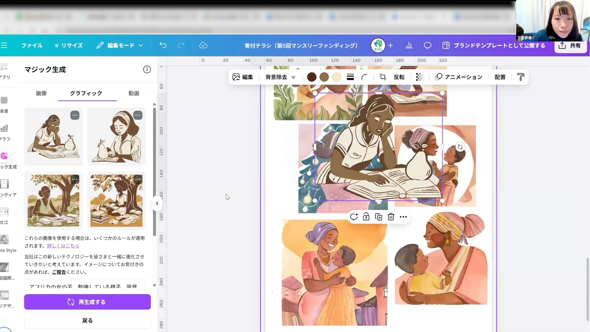Click the panel scrollbar down arrow
Image resolution: width=590 pixels, height=332 pixels.
(x=154, y=286)
